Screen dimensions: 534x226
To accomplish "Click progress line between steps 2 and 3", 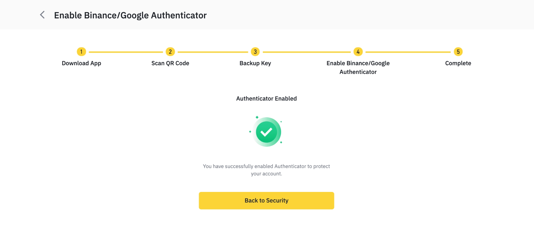I will click(213, 52).
